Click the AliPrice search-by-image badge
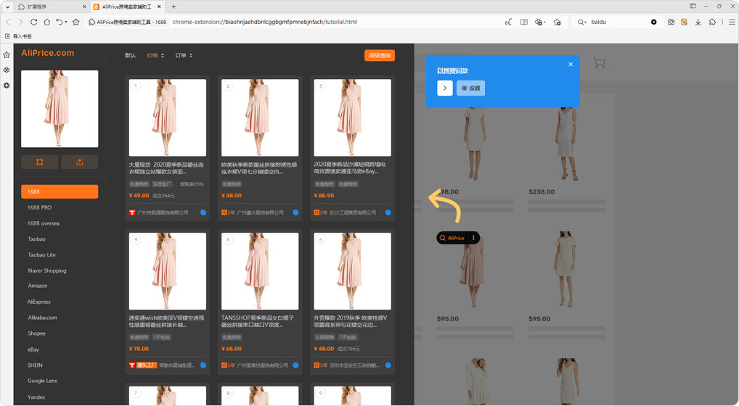 [452, 238]
